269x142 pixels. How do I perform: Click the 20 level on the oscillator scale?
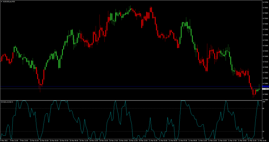pos(263,132)
